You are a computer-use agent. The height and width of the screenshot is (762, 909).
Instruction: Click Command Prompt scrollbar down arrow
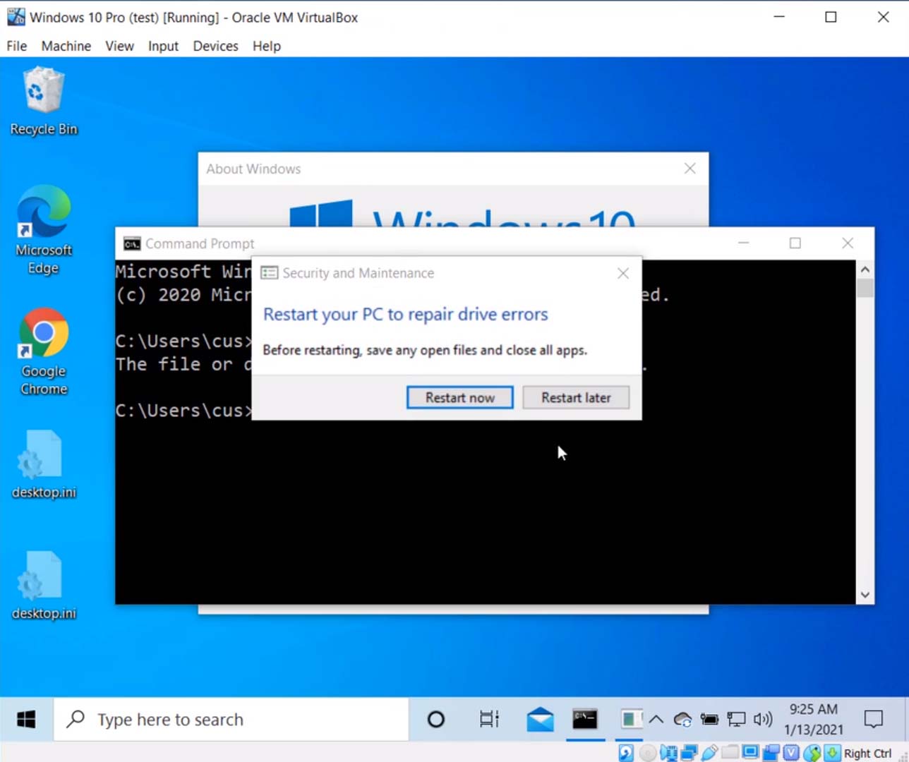click(865, 595)
